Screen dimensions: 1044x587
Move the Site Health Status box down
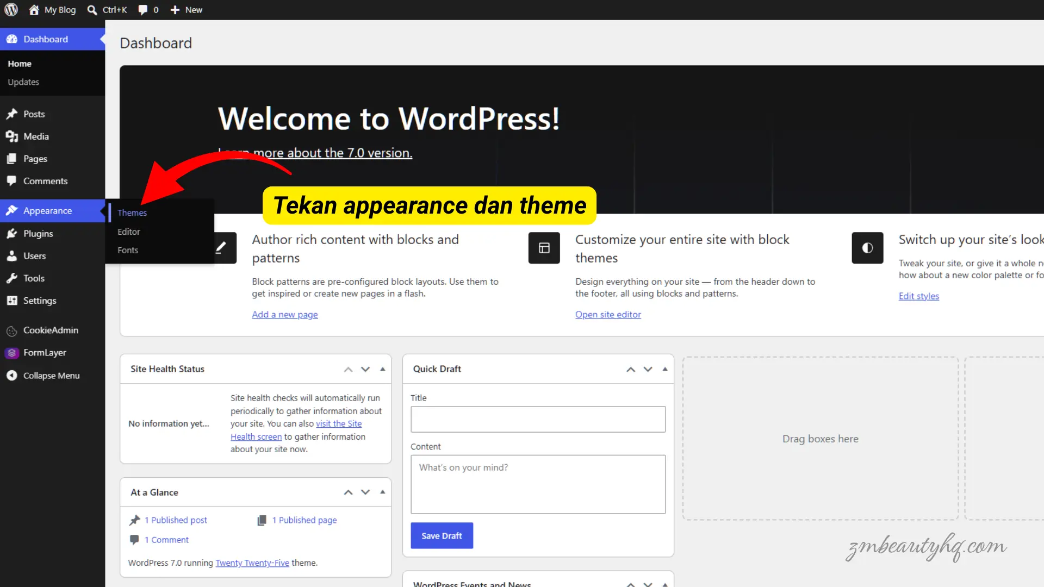[365, 369]
